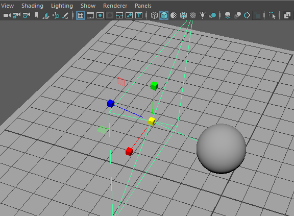Lock the camera with the padlock icon

coord(17,15)
